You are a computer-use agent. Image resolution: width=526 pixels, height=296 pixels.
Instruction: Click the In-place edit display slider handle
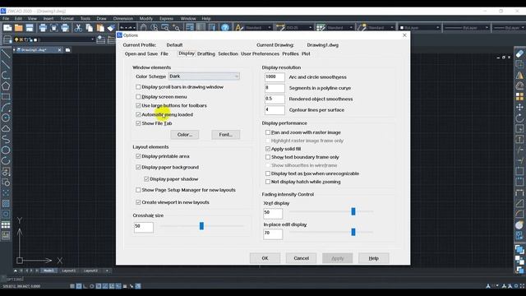pyautogui.click(x=353, y=232)
